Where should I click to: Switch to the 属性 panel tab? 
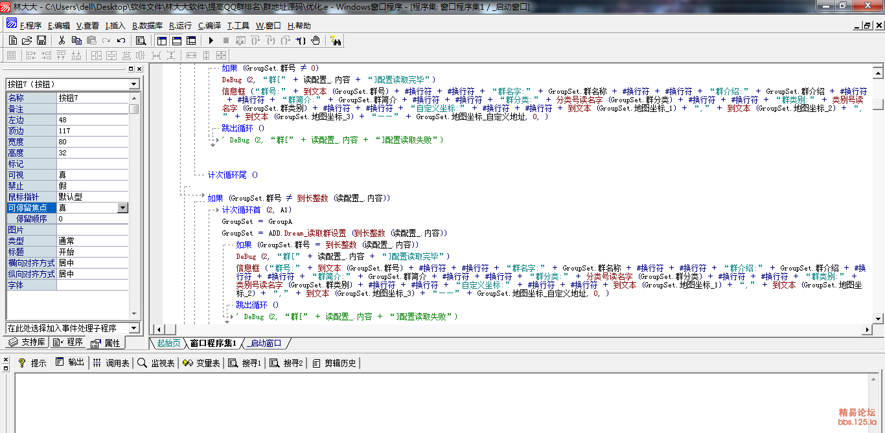point(105,342)
